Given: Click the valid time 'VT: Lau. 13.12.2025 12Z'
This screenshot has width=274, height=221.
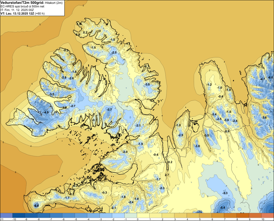Looking at the screenshot, I should (17, 13).
